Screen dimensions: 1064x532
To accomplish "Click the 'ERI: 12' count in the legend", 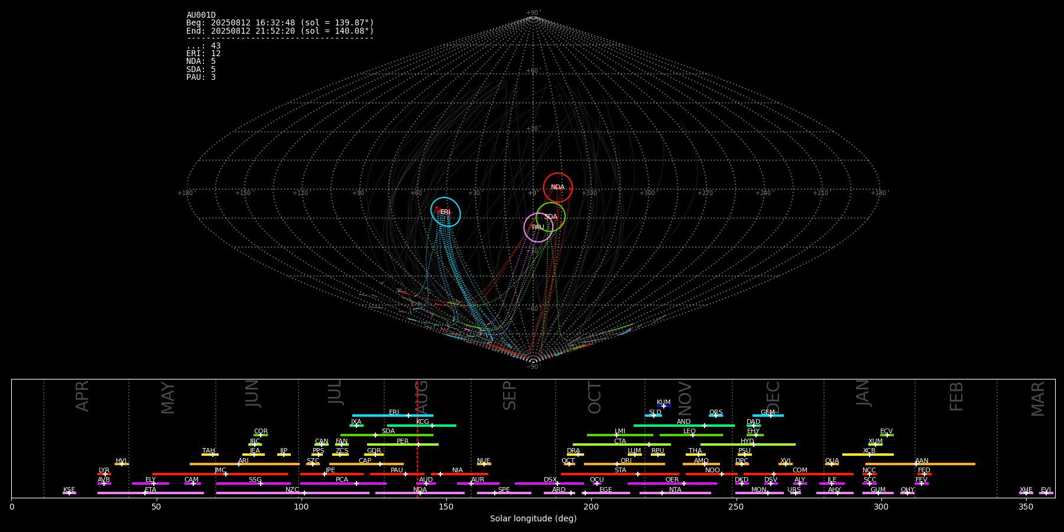I will tap(203, 54).
